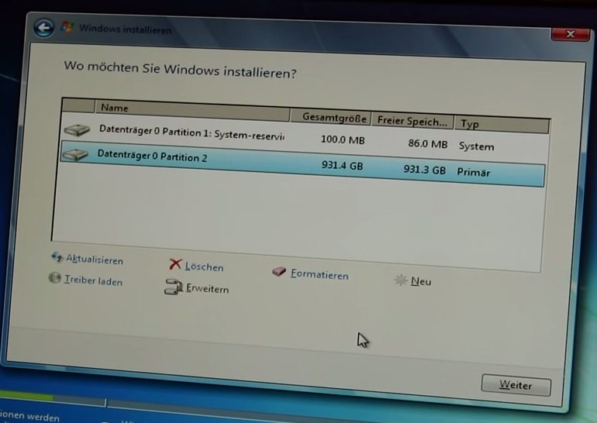The image size is (597, 423).
Task: Sort by the Name column header
Action: [x=192, y=111]
